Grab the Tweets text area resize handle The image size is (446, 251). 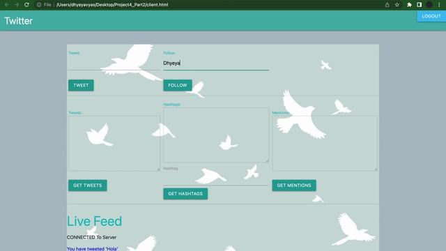pyautogui.click(x=158, y=169)
